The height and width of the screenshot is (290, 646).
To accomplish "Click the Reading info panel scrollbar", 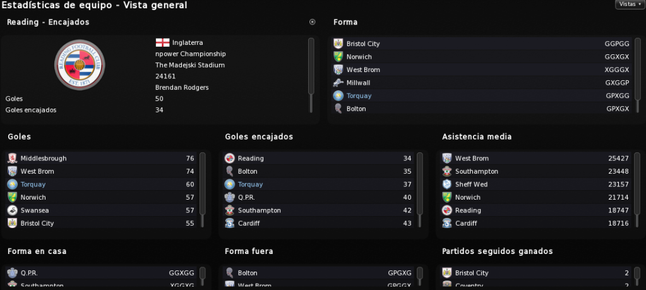I will pos(311,75).
